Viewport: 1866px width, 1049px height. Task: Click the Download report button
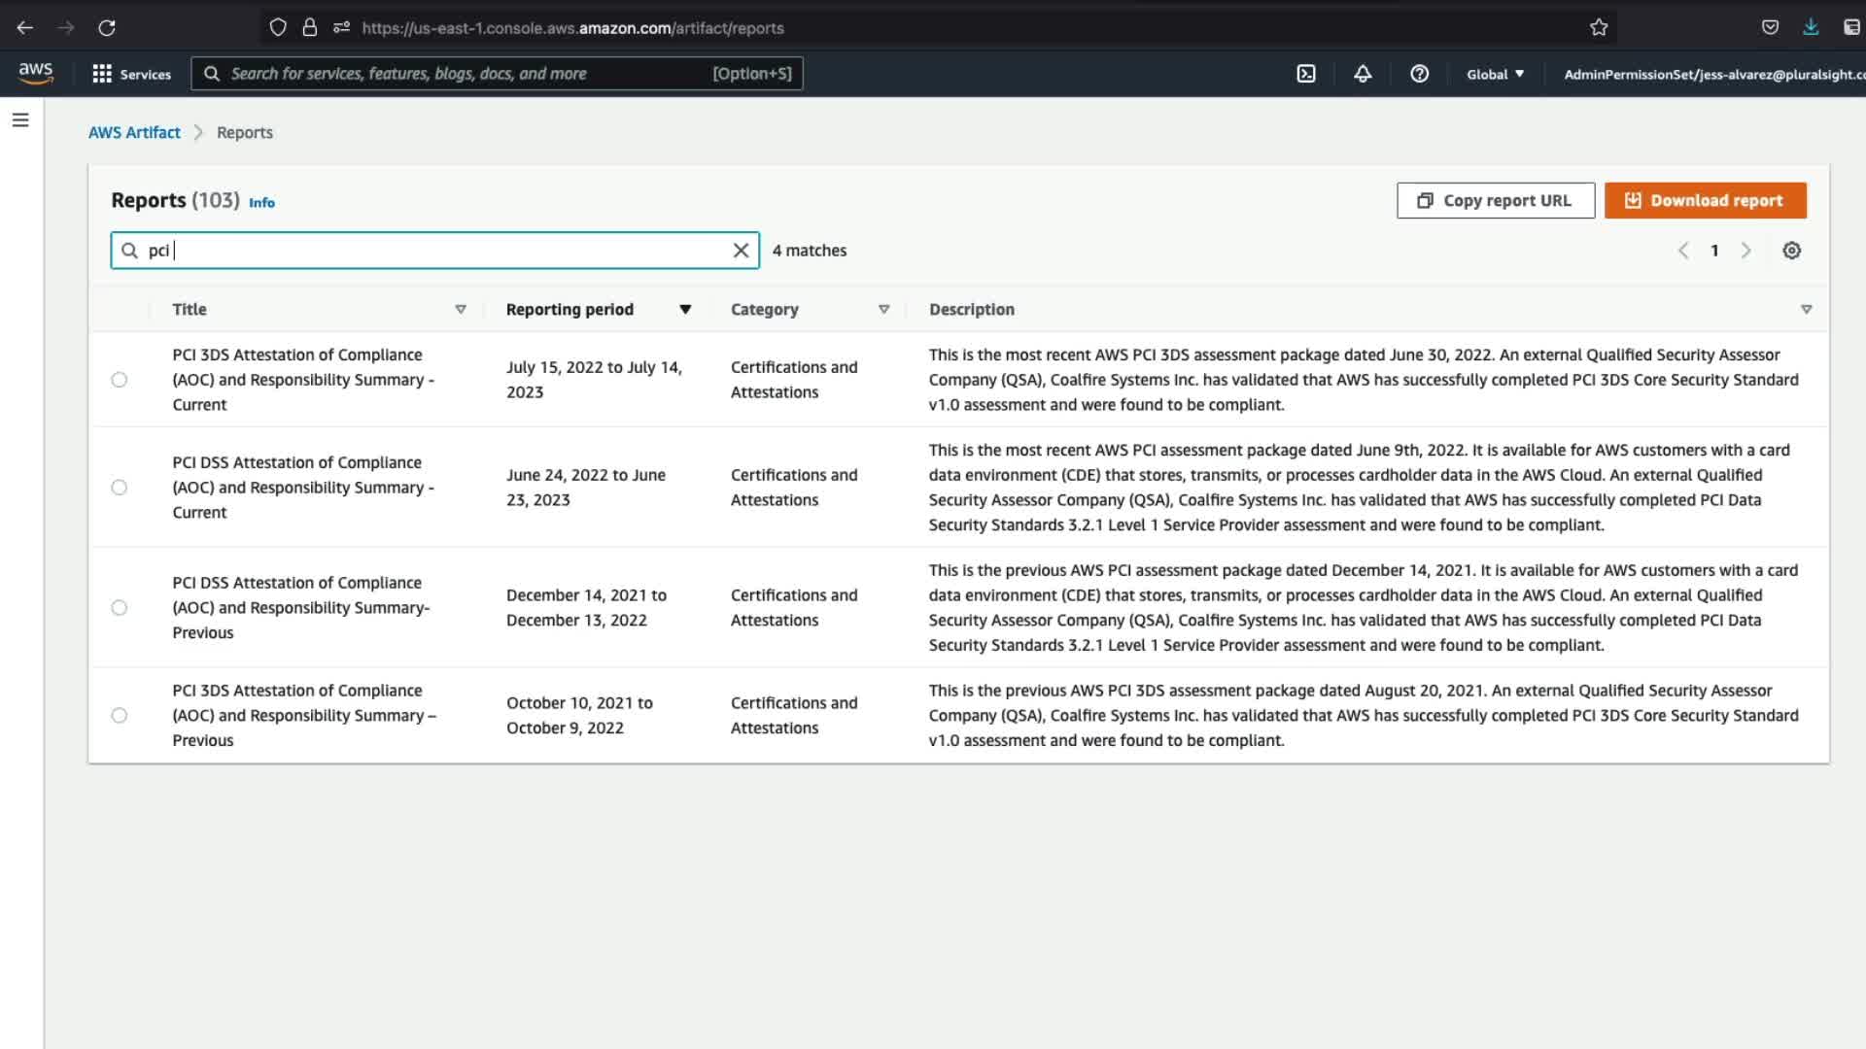[1705, 200]
